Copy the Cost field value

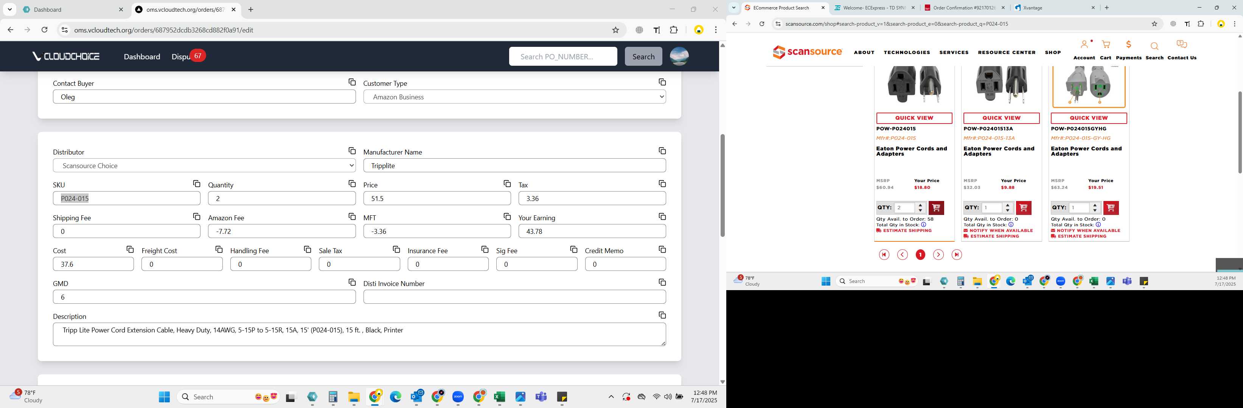click(x=130, y=249)
